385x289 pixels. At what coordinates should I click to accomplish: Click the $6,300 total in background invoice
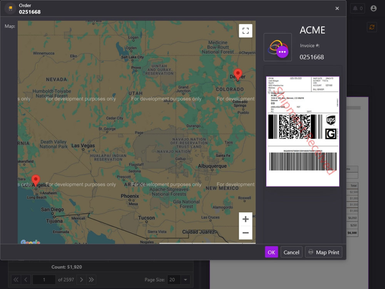[x=352, y=233]
